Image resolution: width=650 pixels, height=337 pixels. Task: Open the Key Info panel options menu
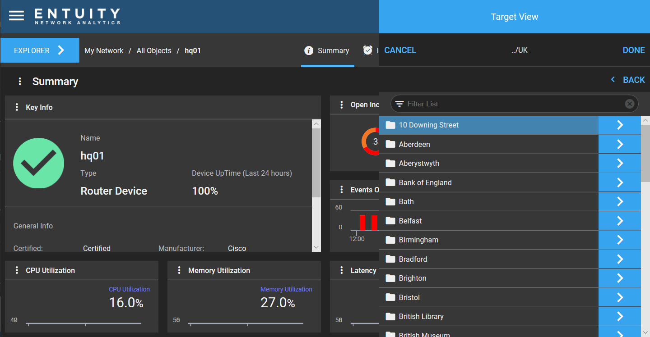tap(17, 107)
